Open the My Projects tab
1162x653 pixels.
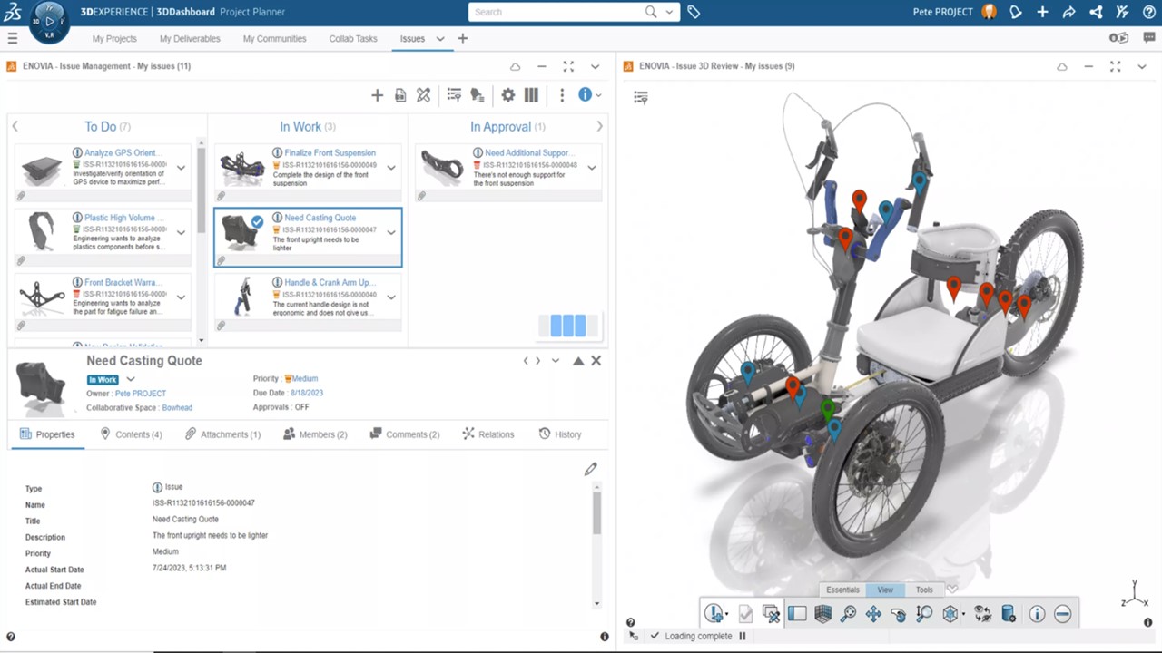point(114,39)
